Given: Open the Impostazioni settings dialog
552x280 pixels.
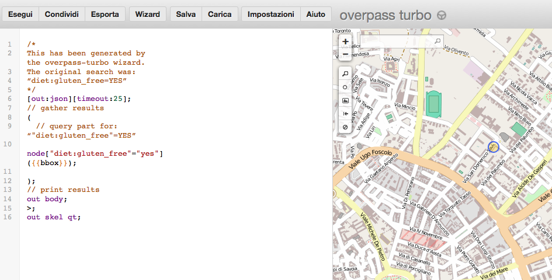Looking at the screenshot, I should pos(270,15).
